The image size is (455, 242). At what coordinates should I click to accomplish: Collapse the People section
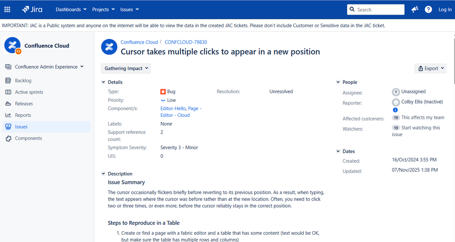click(x=338, y=82)
